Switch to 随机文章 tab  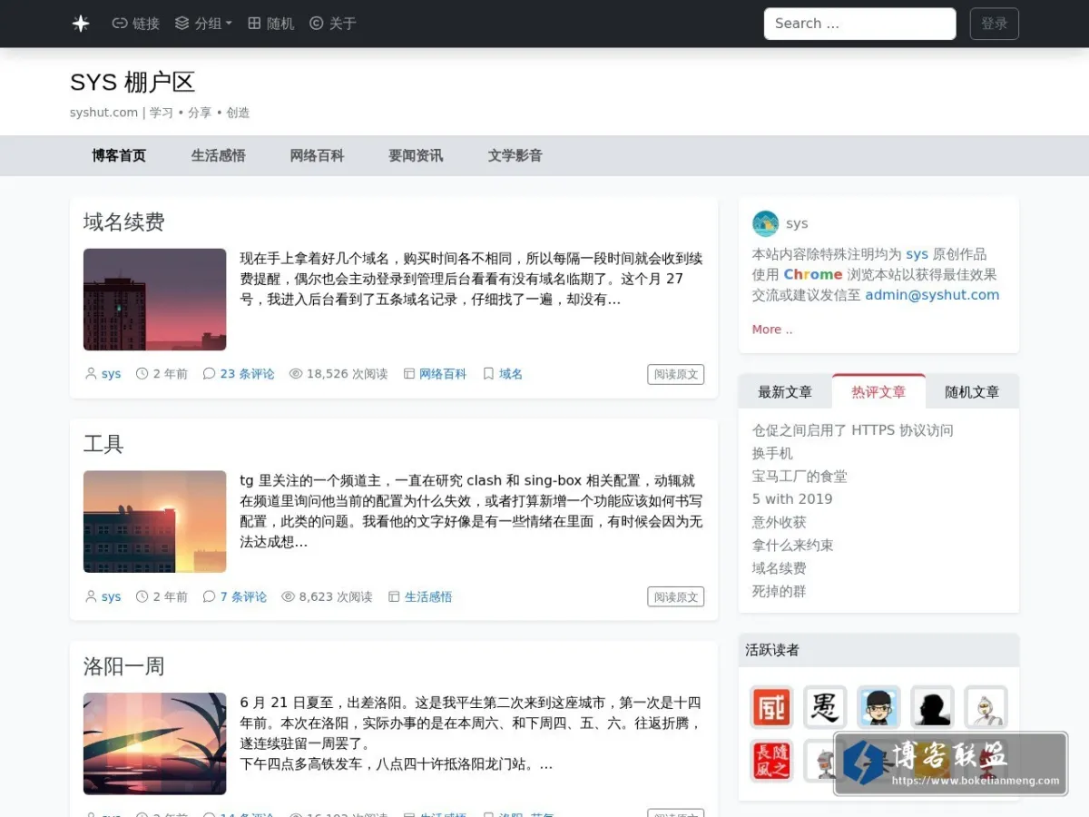pos(972,392)
